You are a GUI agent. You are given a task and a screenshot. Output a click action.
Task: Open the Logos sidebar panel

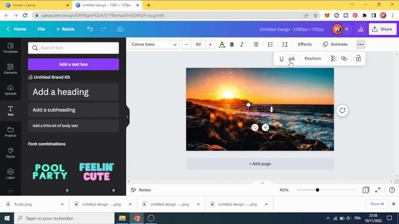[x=11, y=174]
